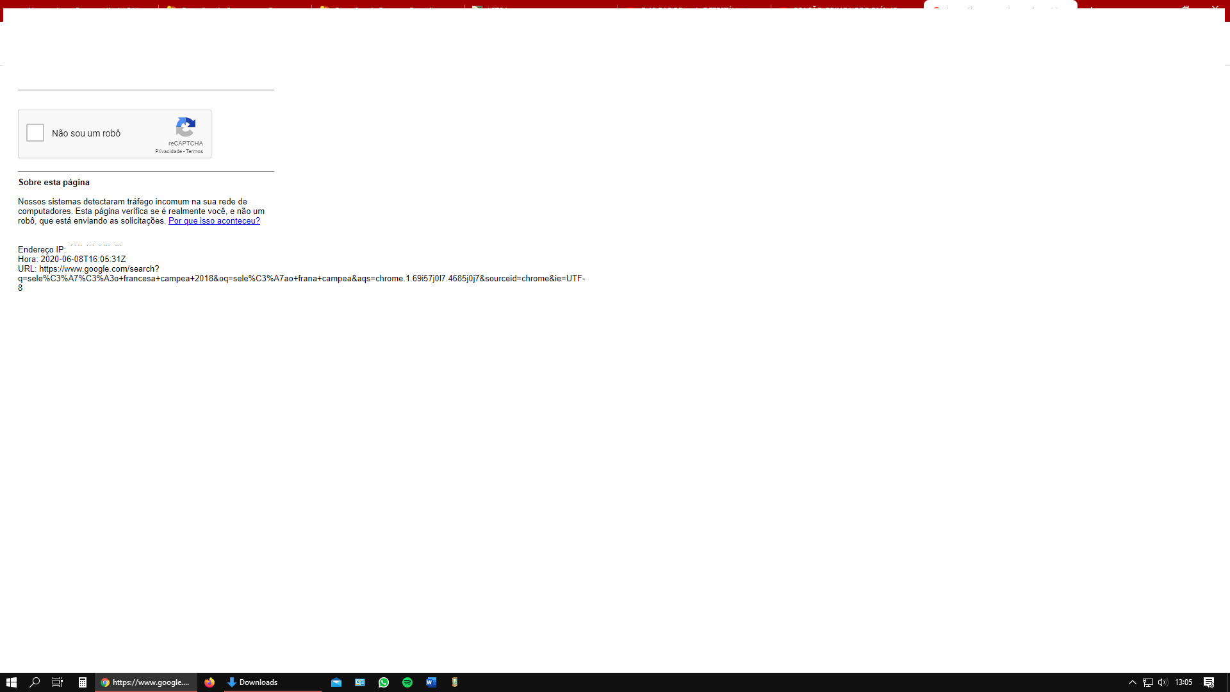Expand hidden system tray icons

coord(1133,682)
